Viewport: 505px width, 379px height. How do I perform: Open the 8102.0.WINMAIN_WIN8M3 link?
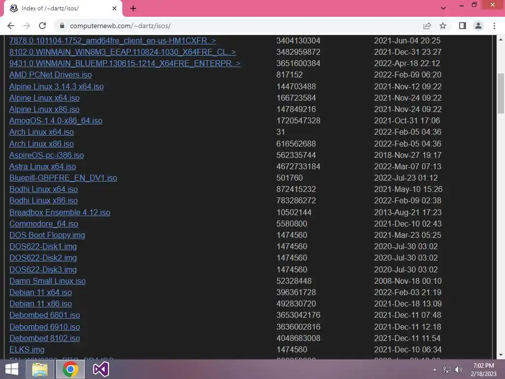coord(122,52)
